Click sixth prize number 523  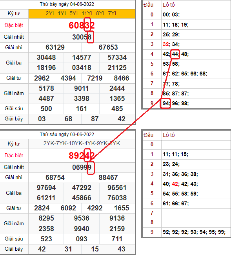coord(46,239)
